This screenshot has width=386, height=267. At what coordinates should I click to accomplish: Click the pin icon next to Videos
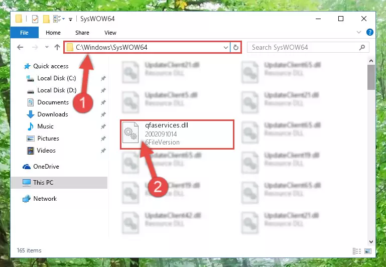coord(103,151)
